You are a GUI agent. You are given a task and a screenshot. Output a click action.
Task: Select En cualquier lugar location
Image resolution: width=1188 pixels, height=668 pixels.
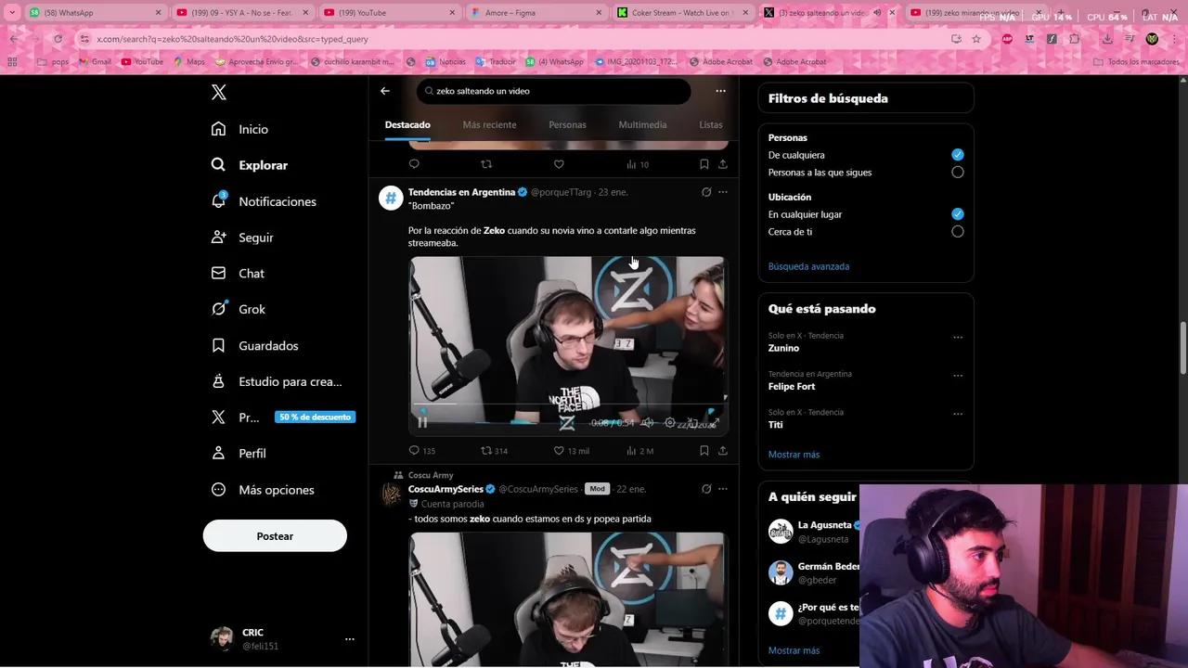pos(958,214)
